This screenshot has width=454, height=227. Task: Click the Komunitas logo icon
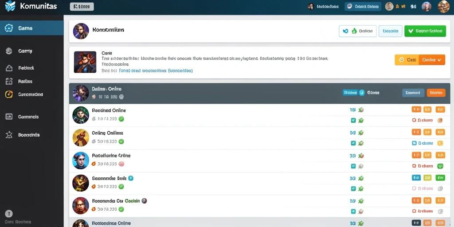[10, 6]
